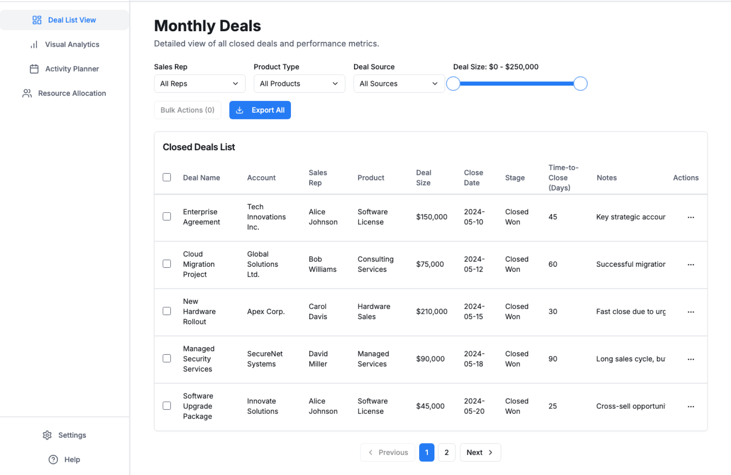The height and width of the screenshot is (475, 731).
Task: Expand the All Sources dropdown
Action: [x=399, y=84]
